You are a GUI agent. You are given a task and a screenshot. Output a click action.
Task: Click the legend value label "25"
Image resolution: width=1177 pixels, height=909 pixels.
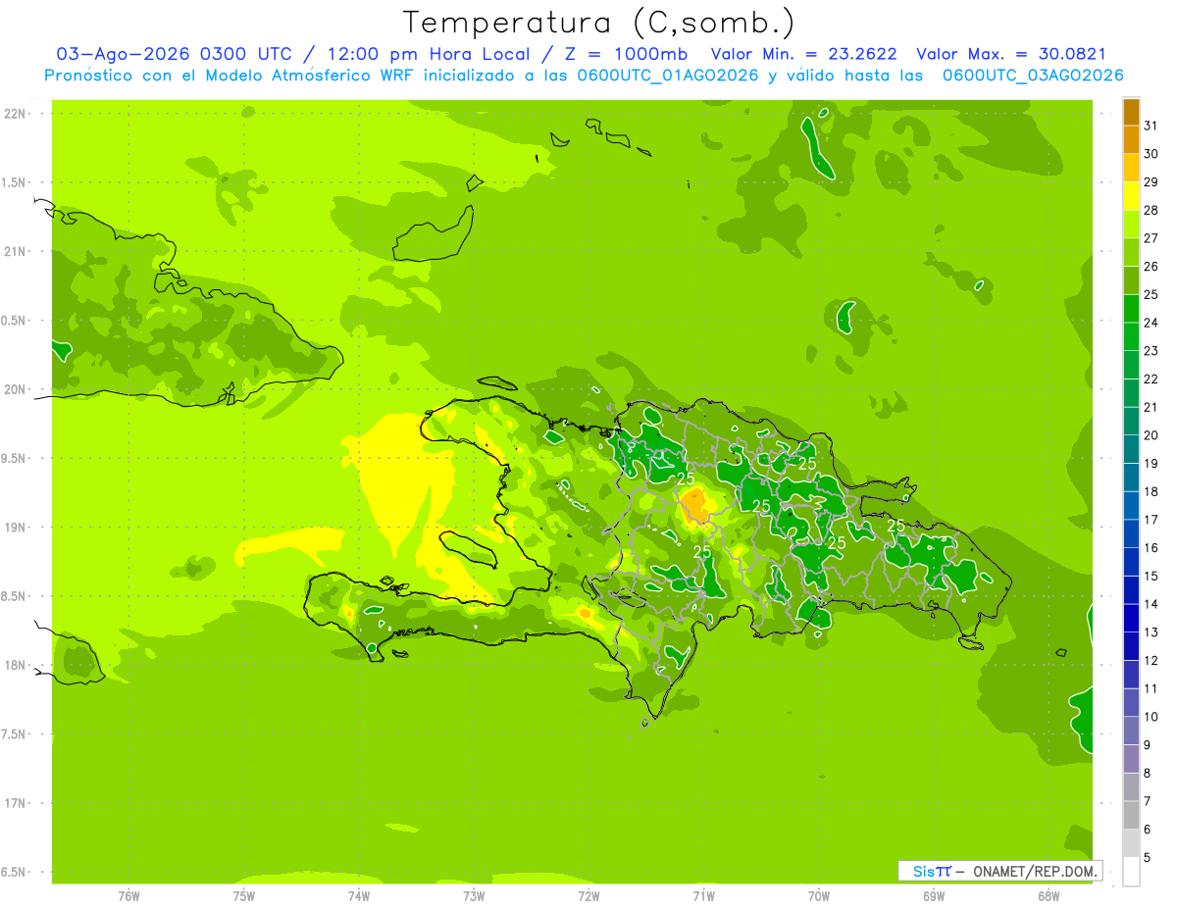[x=1151, y=294]
